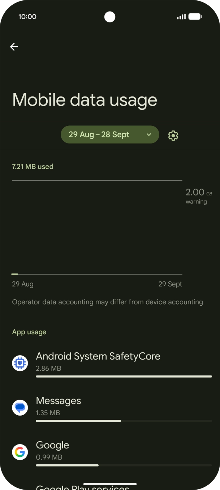
Task: Open the data usage settings gear
Action: pos(173,135)
